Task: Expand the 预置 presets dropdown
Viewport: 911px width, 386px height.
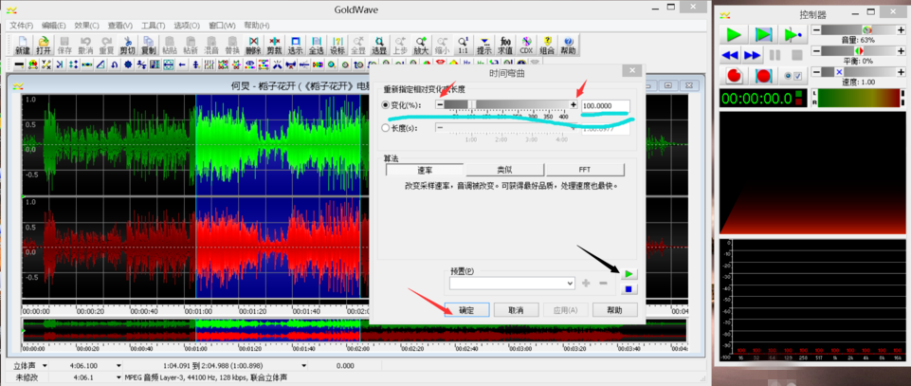Action: pos(569,283)
